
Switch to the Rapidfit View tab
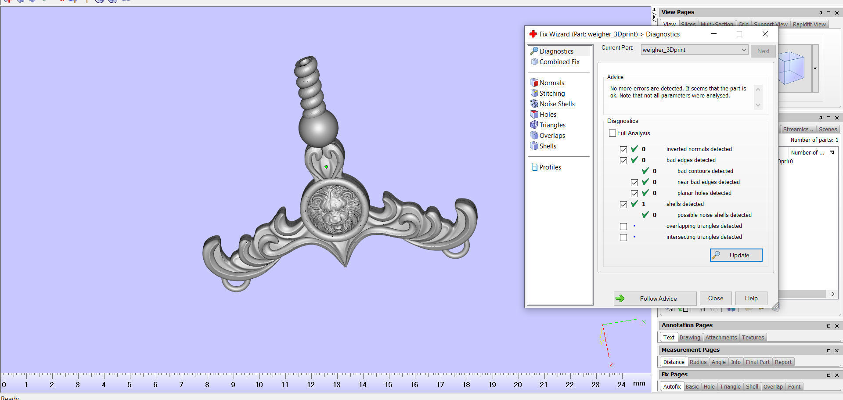pyautogui.click(x=809, y=24)
